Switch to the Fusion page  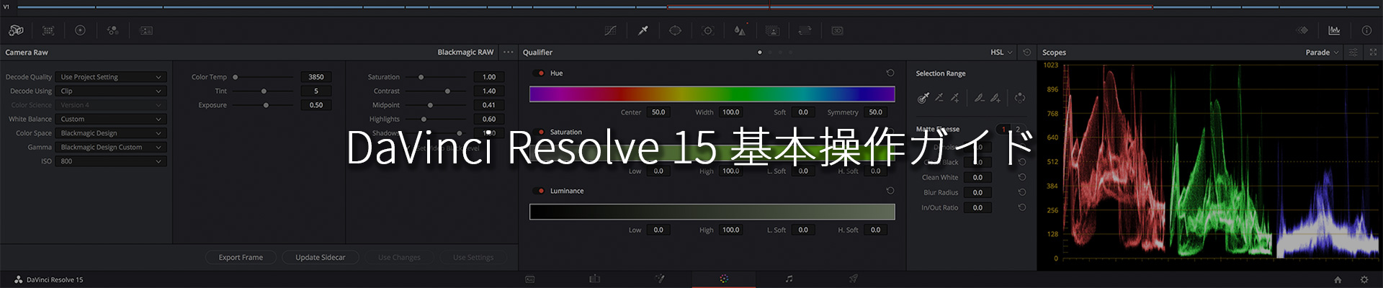pos(659,279)
